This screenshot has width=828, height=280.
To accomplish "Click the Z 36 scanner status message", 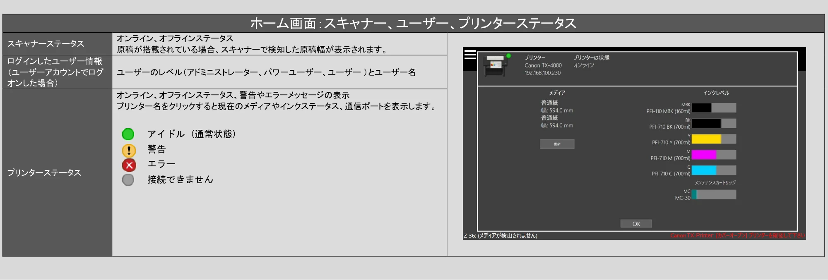I will (501, 236).
